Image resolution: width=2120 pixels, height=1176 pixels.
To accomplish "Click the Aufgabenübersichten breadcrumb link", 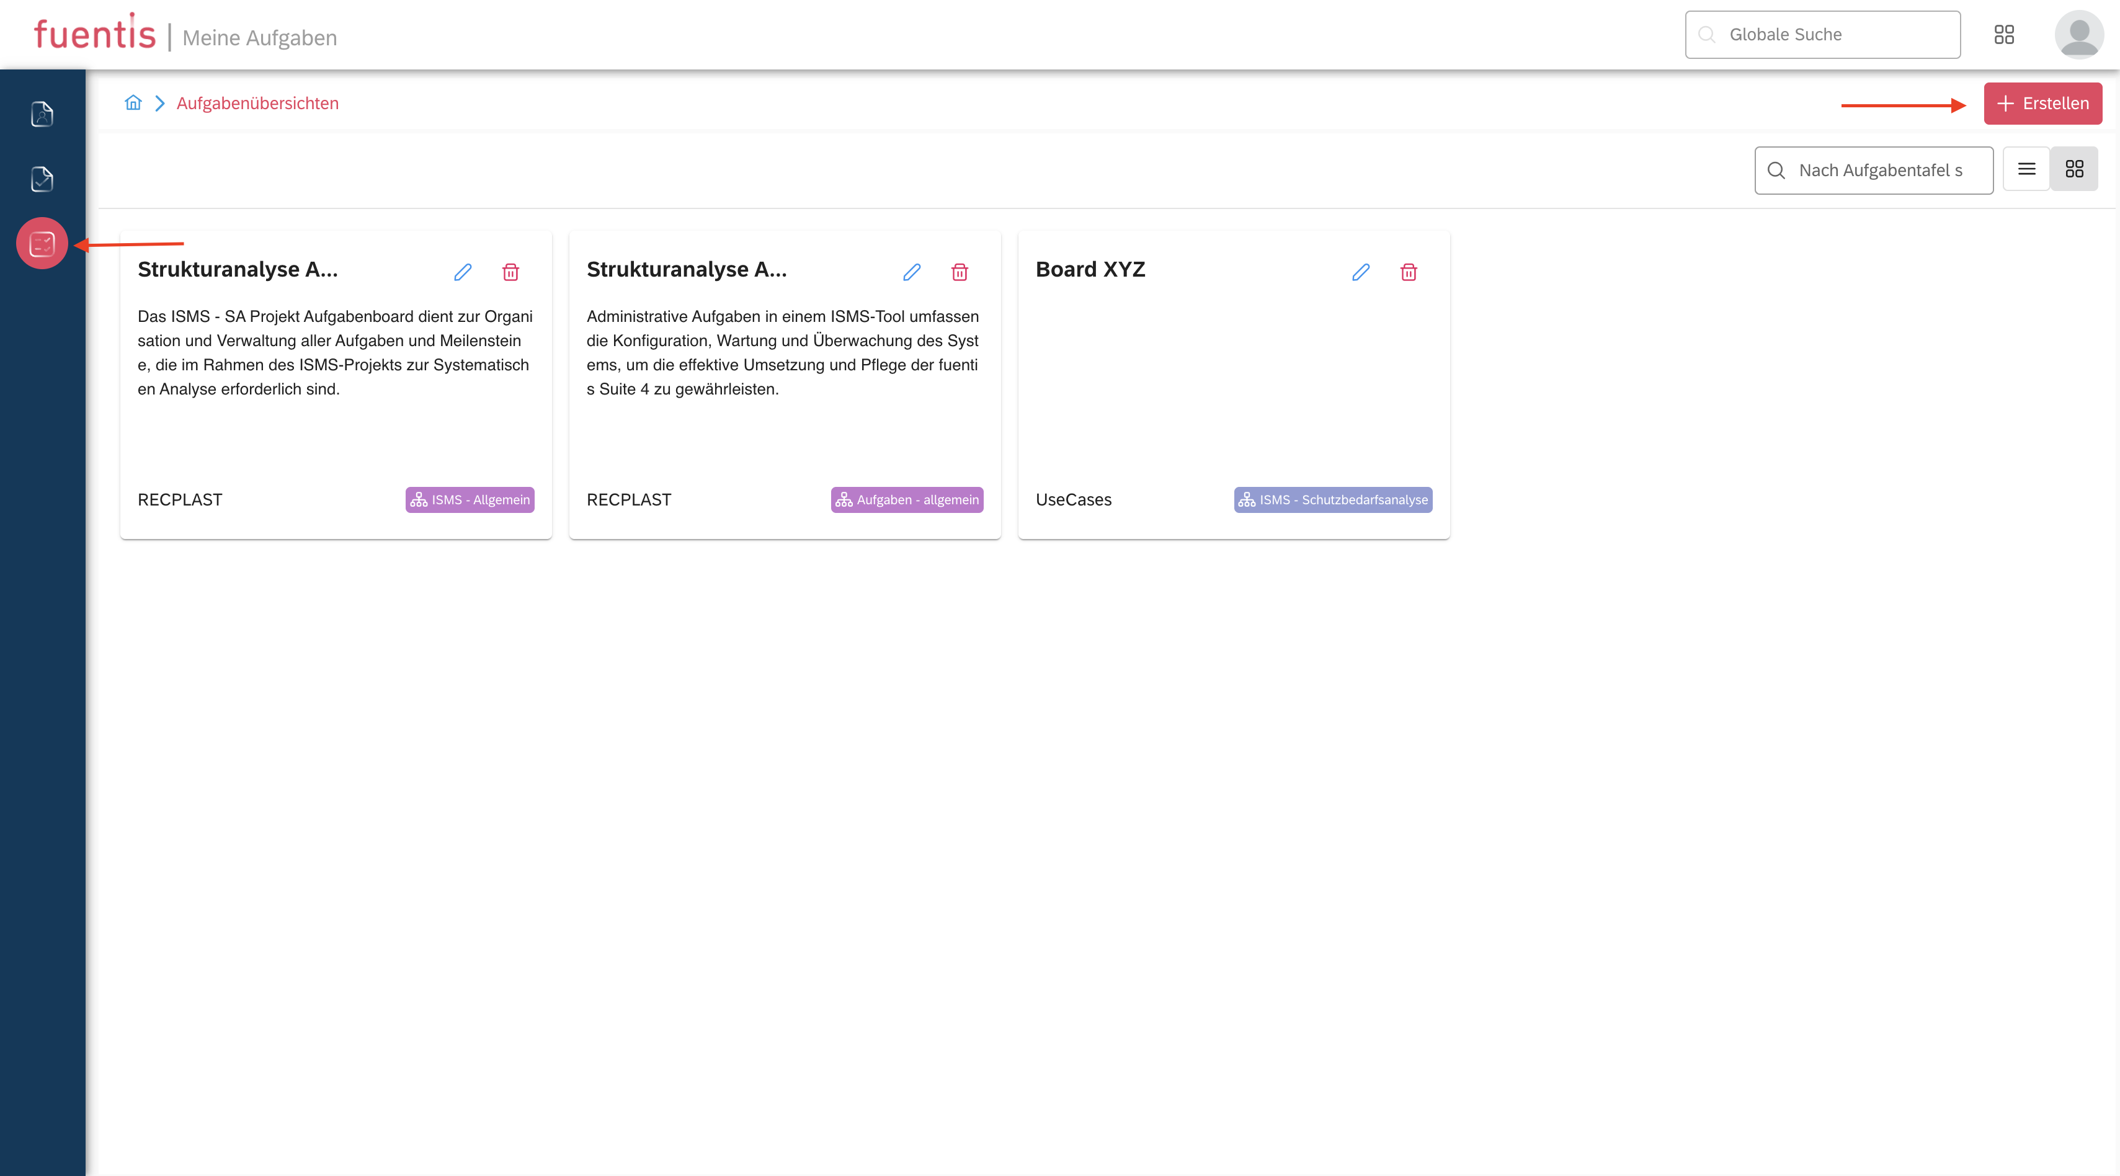I will click(257, 104).
